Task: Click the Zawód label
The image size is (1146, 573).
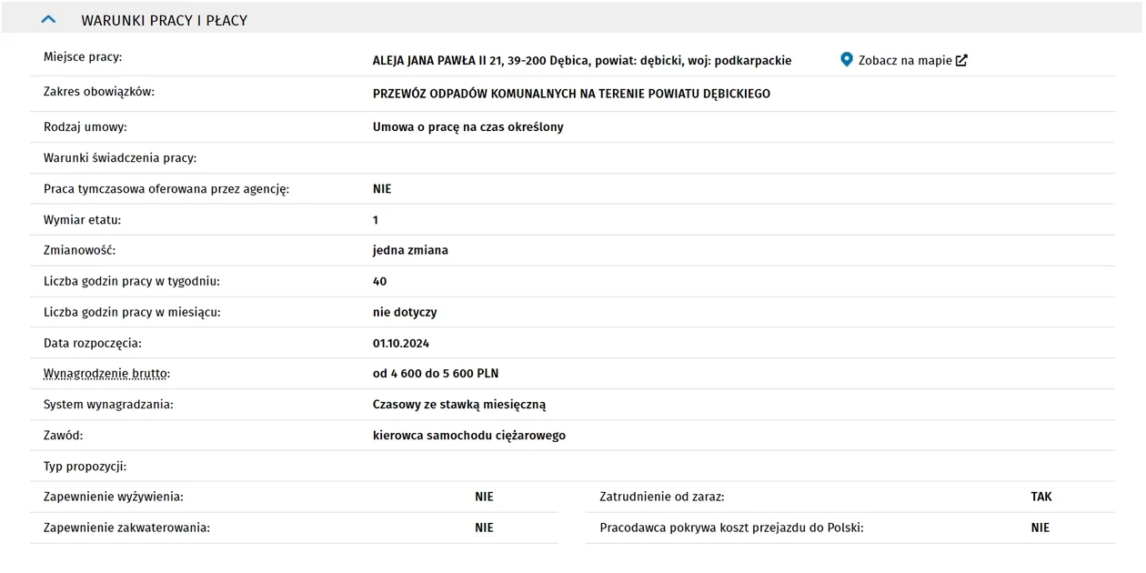Action: pyautogui.click(x=64, y=436)
